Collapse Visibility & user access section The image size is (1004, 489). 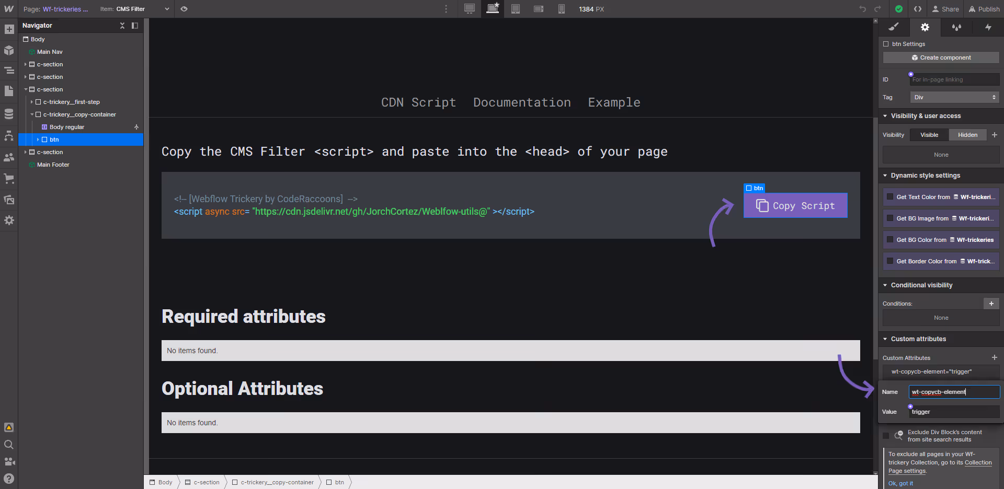tap(885, 116)
